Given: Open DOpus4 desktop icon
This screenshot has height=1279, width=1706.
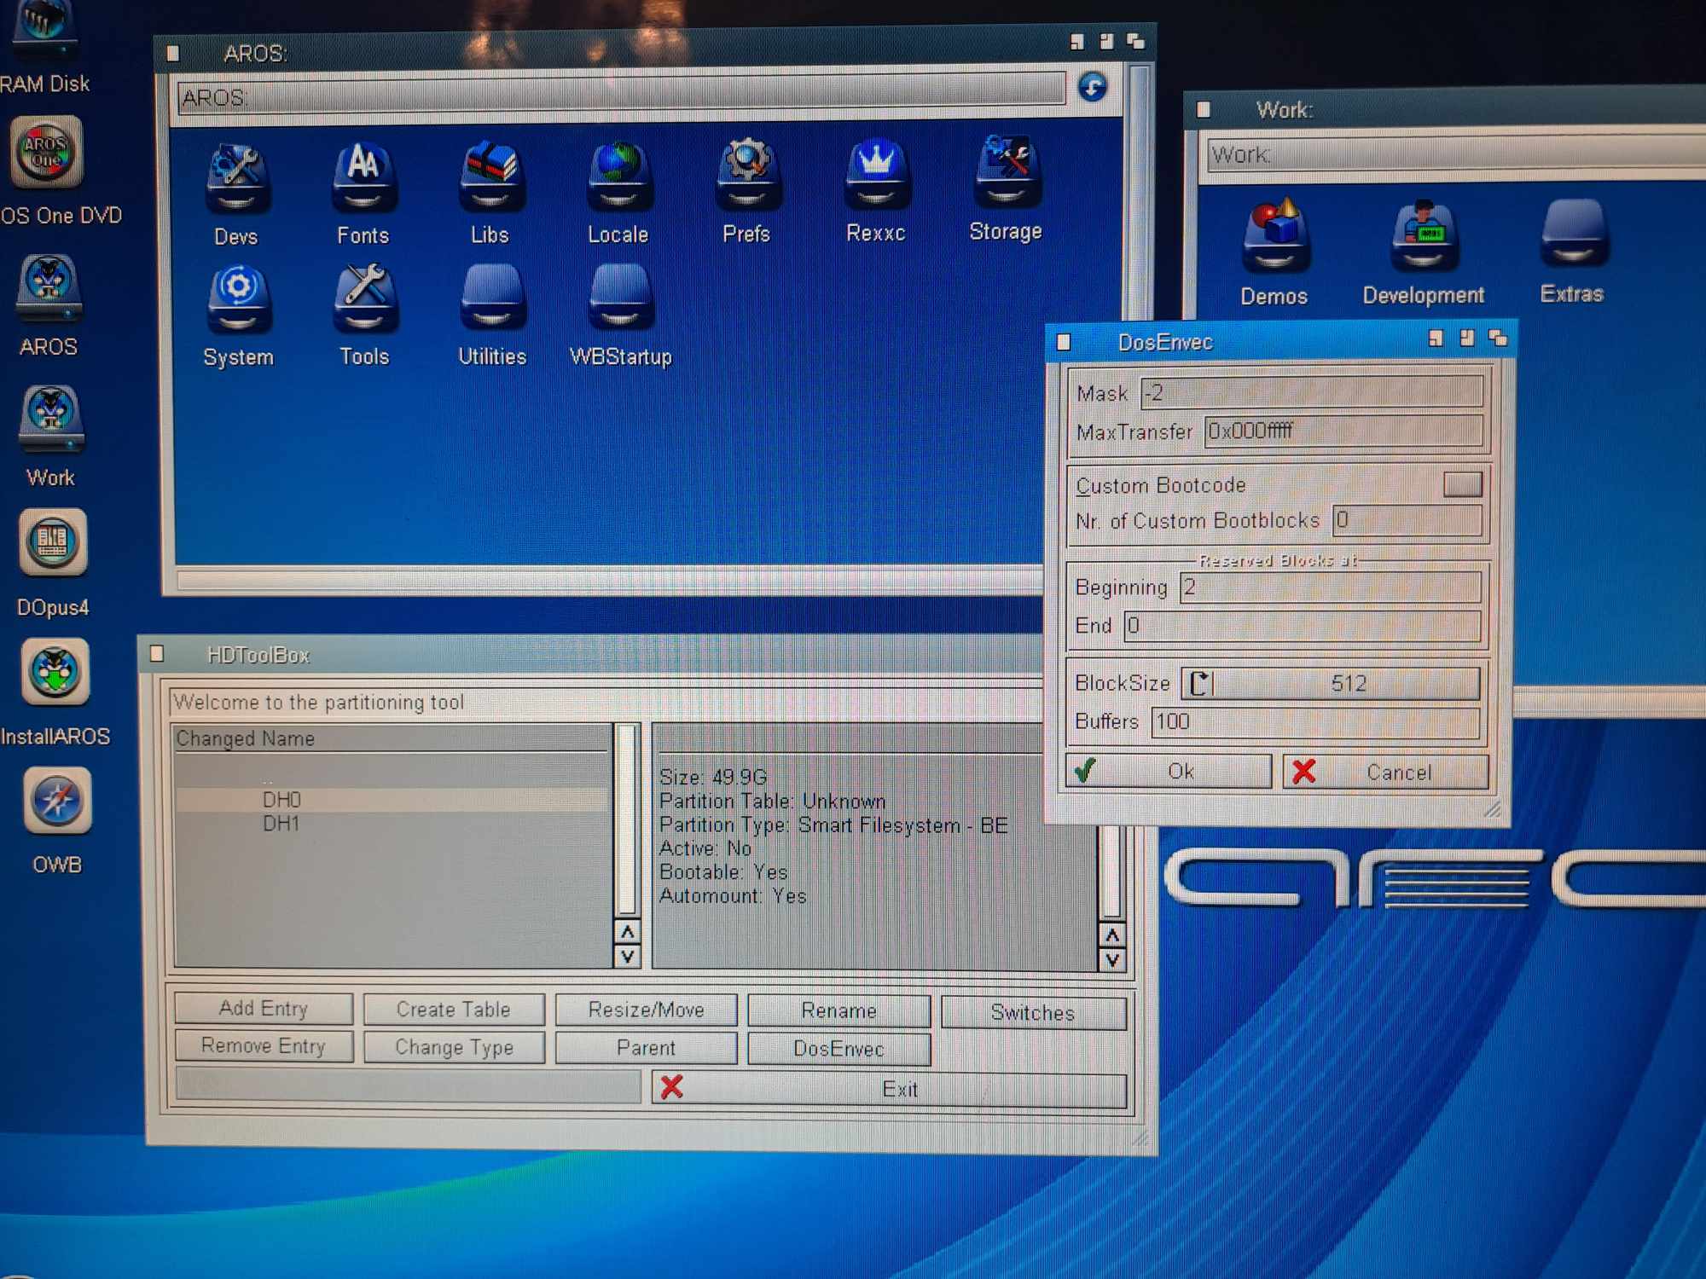Looking at the screenshot, I should (x=53, y=544).
